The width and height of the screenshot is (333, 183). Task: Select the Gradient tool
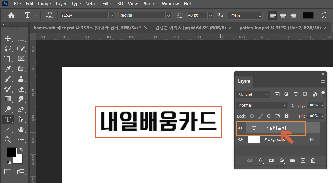8,99
